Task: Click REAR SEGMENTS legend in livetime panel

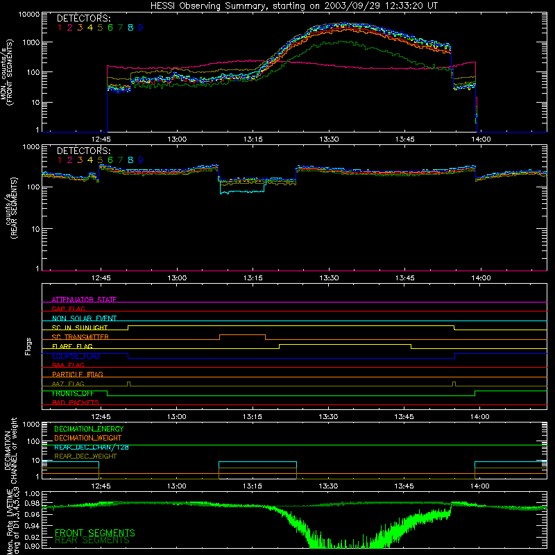Action: coord(92,540)
